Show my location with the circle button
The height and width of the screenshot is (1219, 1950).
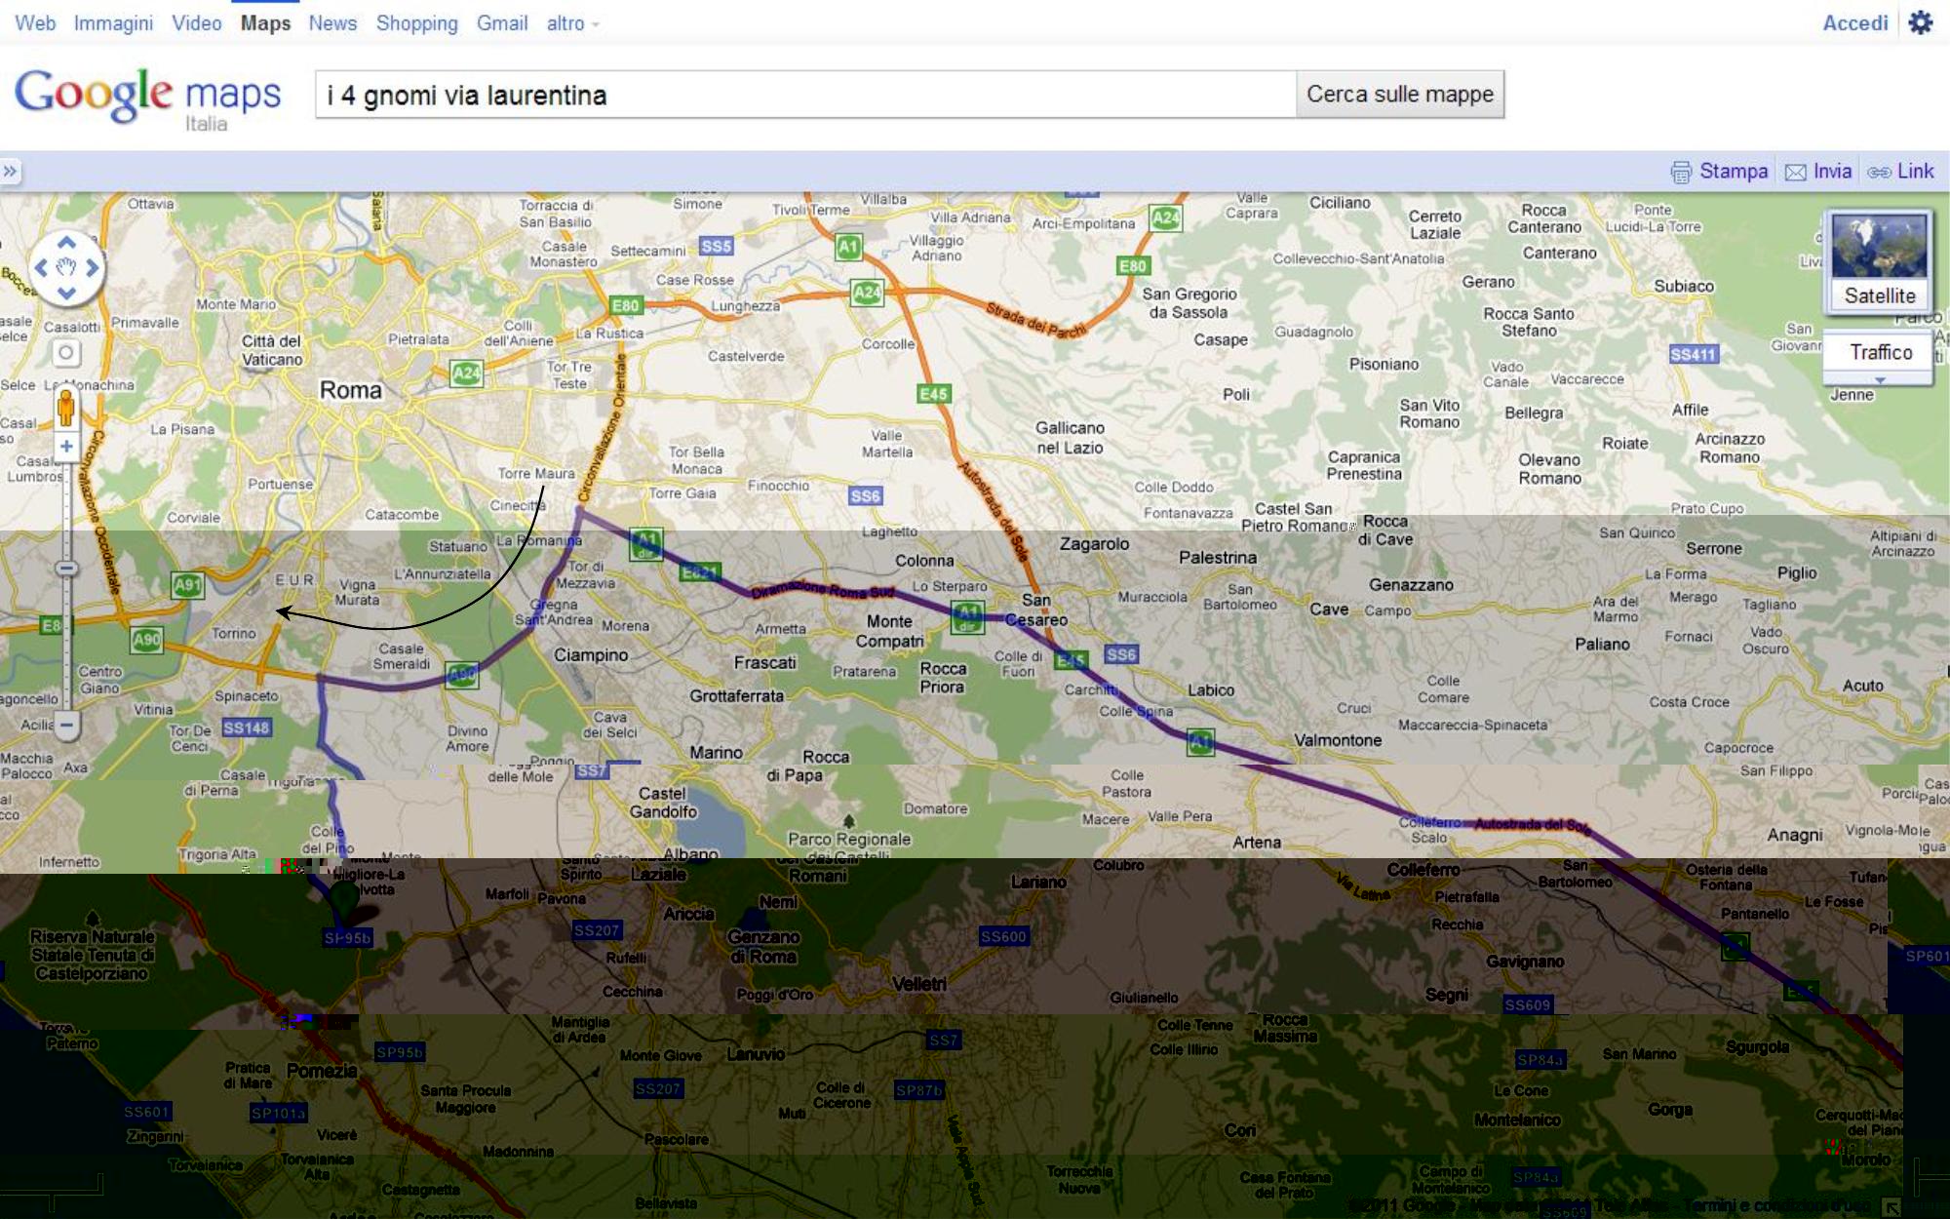tap(65, 352)
